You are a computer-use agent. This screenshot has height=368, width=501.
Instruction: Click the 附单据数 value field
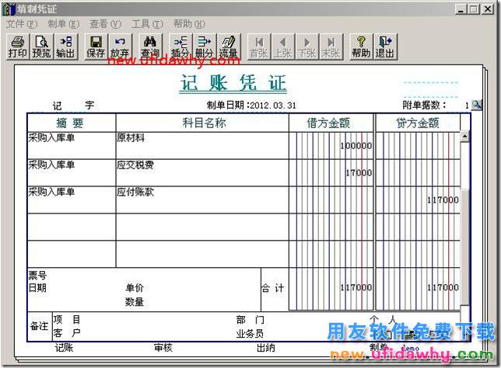tap(460, 105)
